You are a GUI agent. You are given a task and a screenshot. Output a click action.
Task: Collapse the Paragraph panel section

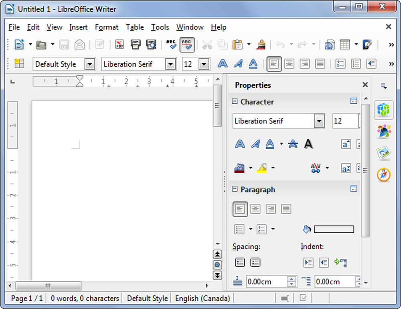coord(235,189)
